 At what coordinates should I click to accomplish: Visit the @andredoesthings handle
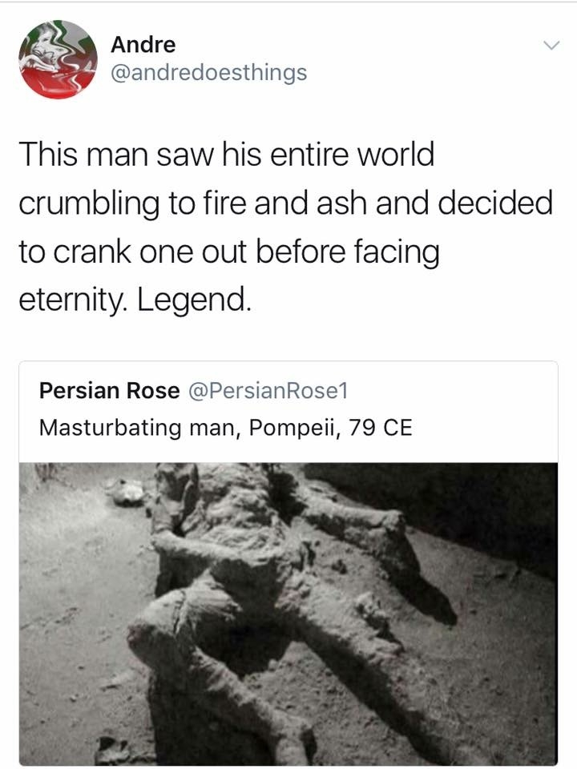pos(209,73)
